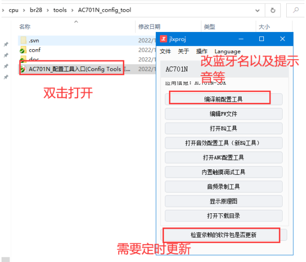Click the AC701N config tool file icon

[23, 69]
